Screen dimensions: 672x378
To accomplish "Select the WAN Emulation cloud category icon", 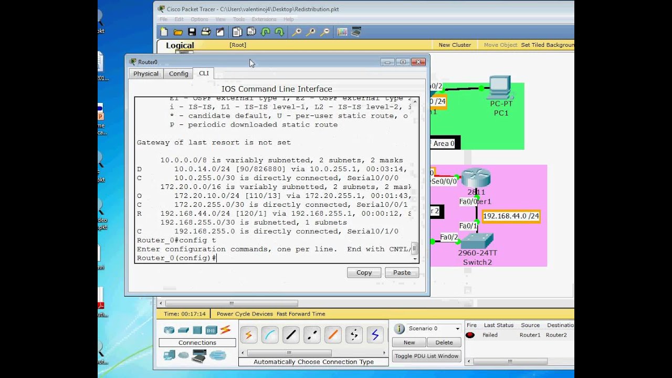I will tap(183, 355).
